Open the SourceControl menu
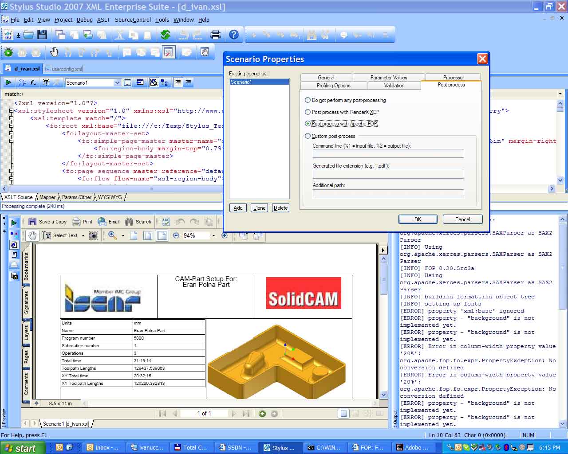Viewport: 568px width, 454px height. click(x=133, y=20)
